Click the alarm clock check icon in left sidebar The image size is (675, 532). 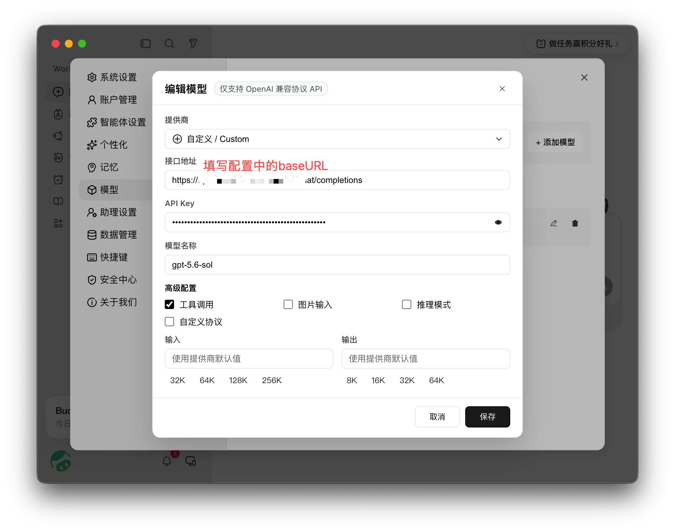coord(58,180)
